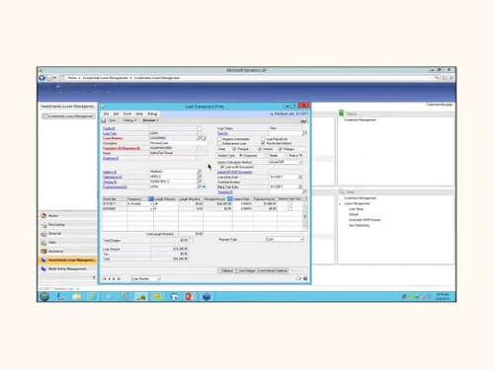Open the Edit menu
The width and height of the screenshot is (494, 370).
point(116,113)
